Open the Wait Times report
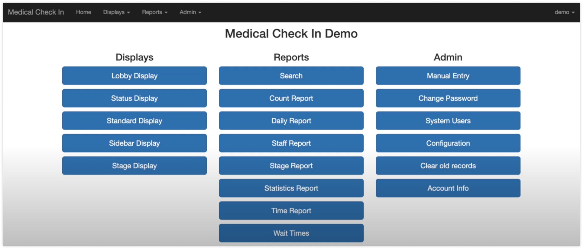583x249 pixels. point(291,233)
